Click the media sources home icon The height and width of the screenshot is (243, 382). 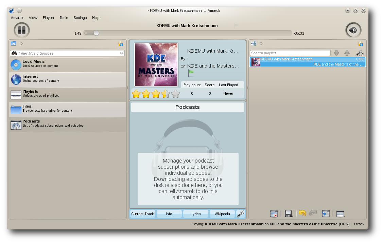click(14, 43)
